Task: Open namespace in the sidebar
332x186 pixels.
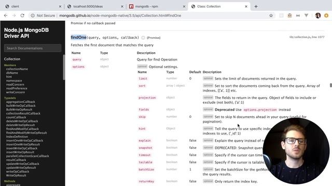Action: [14, 81]
